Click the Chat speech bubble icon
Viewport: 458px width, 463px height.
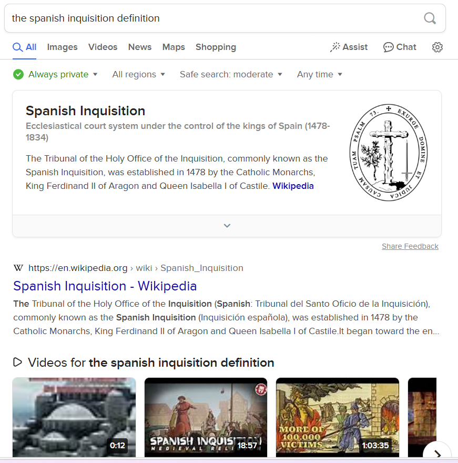[388, 47]
